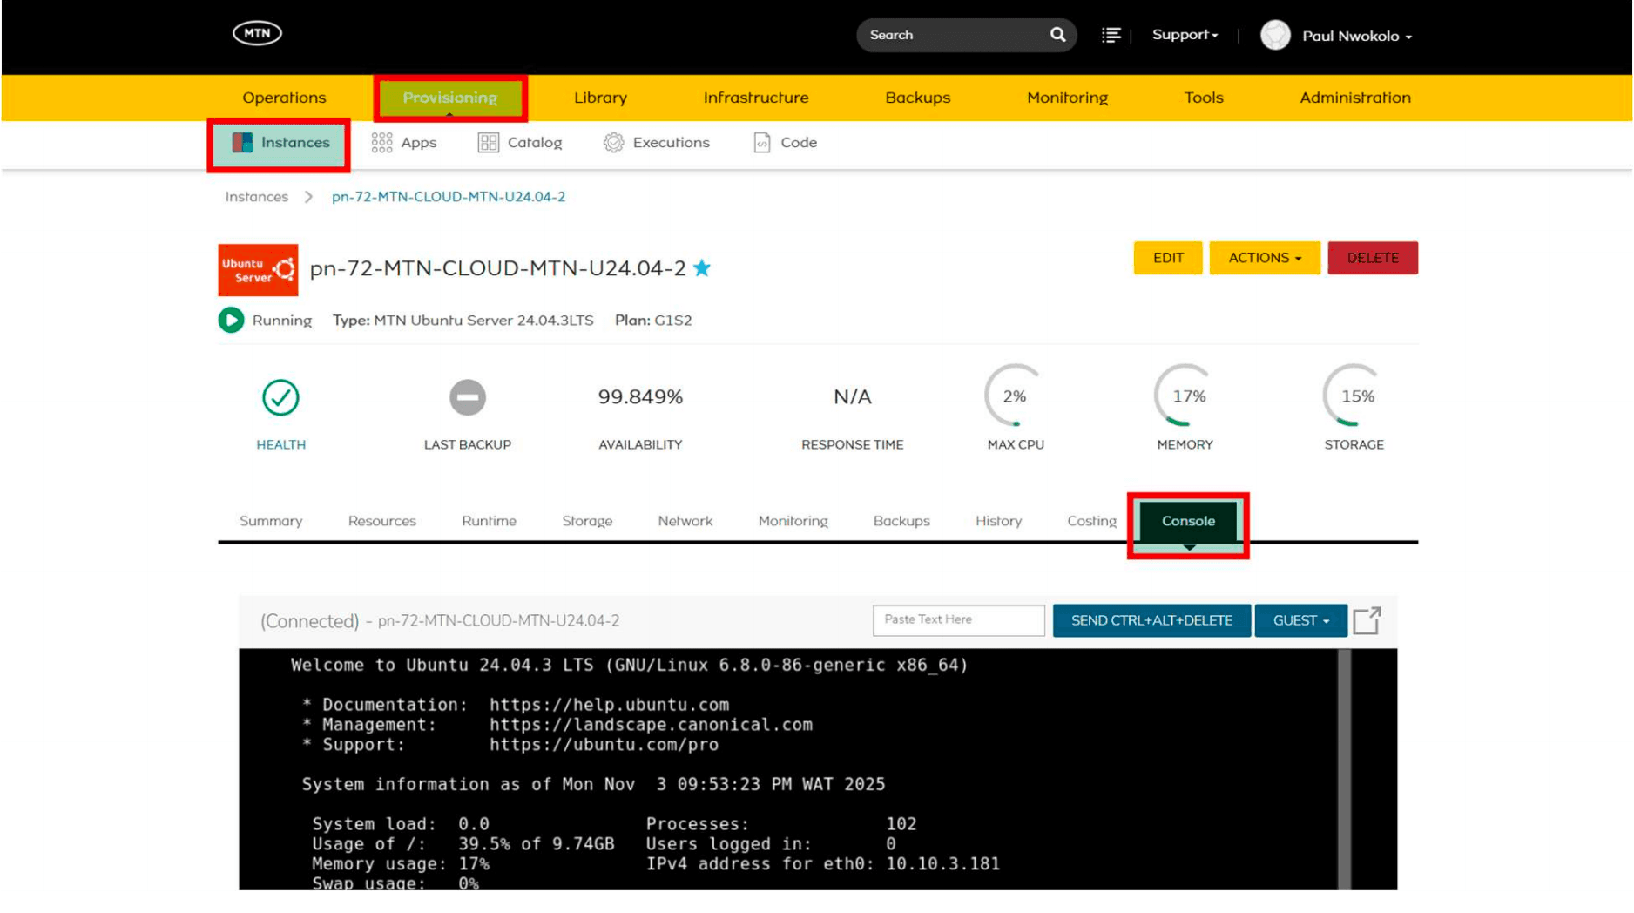Open Paul Nwokolo user menu
The height and width of the screenshot is (913, 1634).
[1356, 37]
